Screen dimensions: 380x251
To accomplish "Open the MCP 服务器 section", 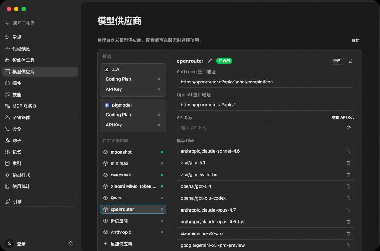I will pyautogui.click(x=40, y=106).
